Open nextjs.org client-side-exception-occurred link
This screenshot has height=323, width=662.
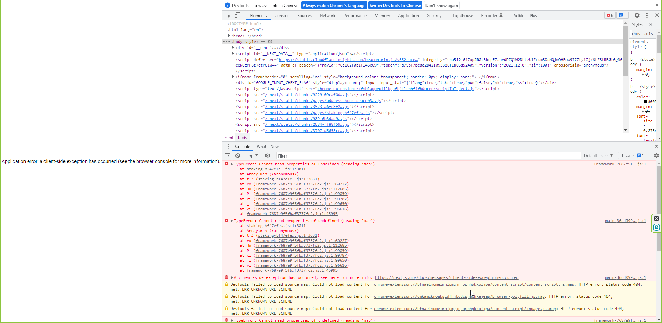[447, 277]
